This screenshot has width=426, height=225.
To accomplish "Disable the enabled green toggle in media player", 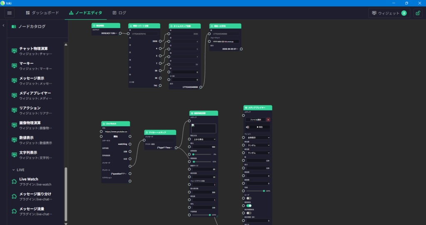I will point(249,206).
